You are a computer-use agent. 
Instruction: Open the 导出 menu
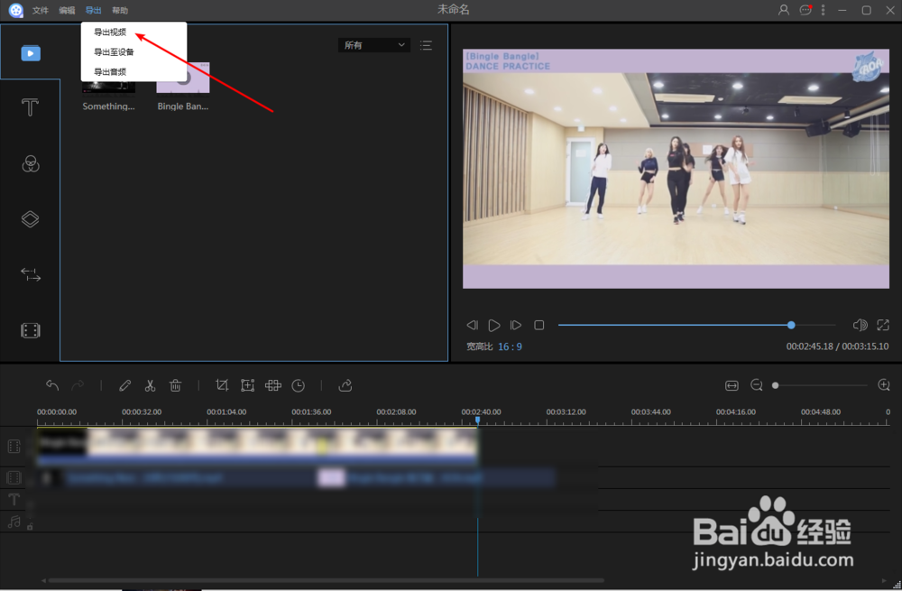pos(93,10)
